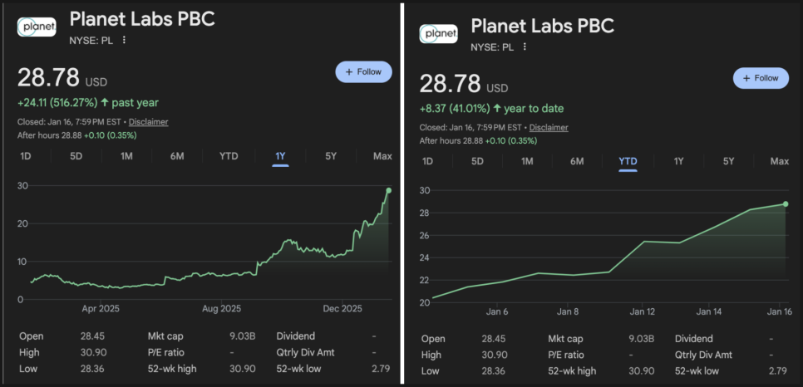The image size is (803, 387).
Task: Select the 5Y tab in right panel
Action: point(728,161)
